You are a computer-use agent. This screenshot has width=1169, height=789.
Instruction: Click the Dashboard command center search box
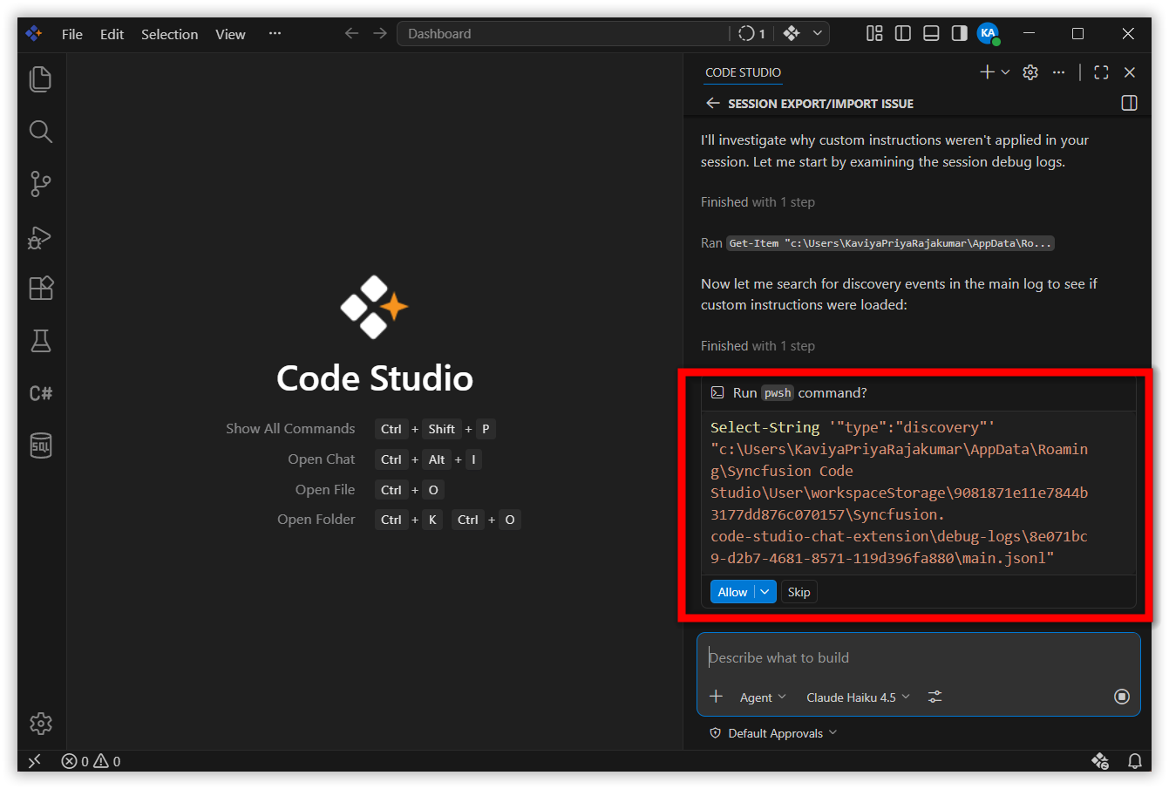[x=562, y=33]
